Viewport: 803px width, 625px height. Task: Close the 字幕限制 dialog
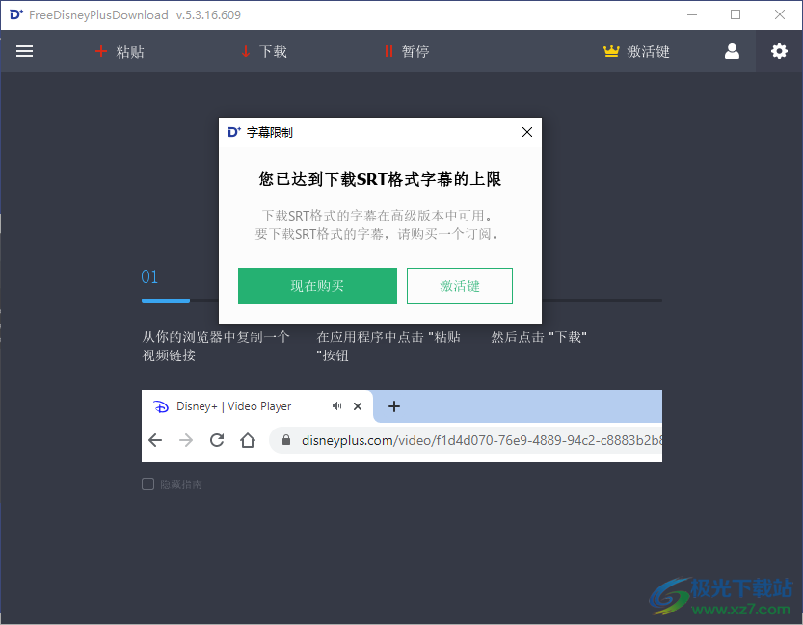pyautogui.click(x=527, y=132)
